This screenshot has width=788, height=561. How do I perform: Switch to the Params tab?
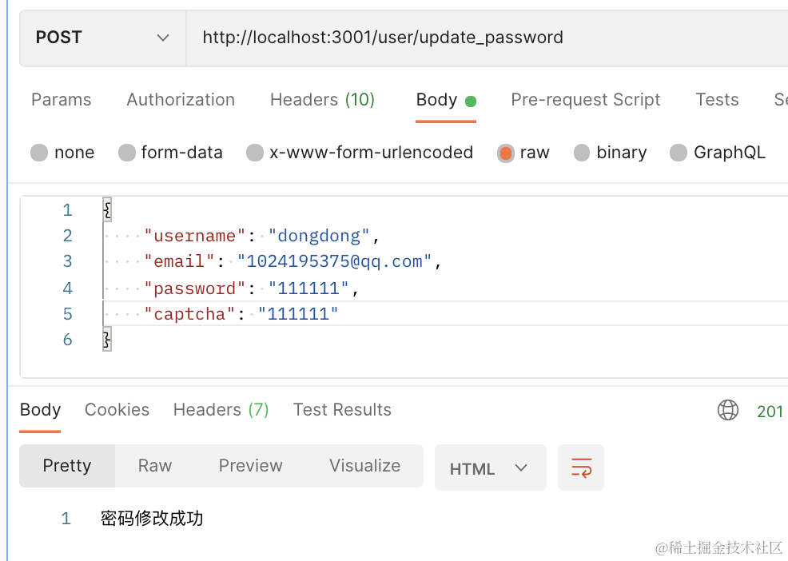tap(61, 100)
